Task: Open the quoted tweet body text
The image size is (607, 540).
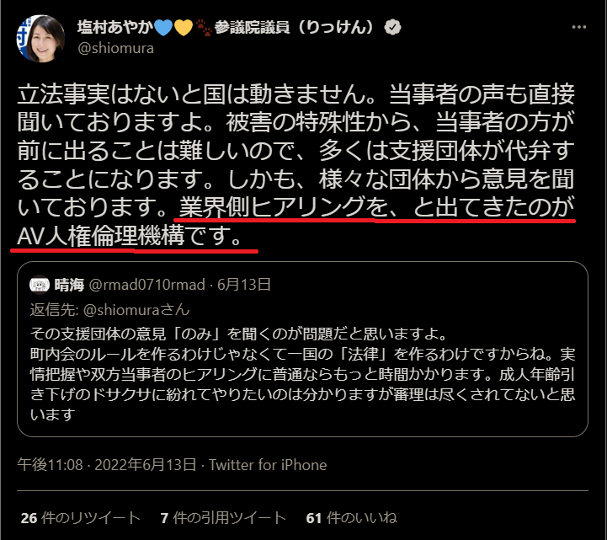Action: 302,374
